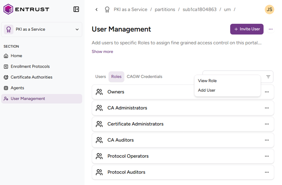The image size is (282, 185).
Task: Switch to the Users tab
Action: (100, 77)
